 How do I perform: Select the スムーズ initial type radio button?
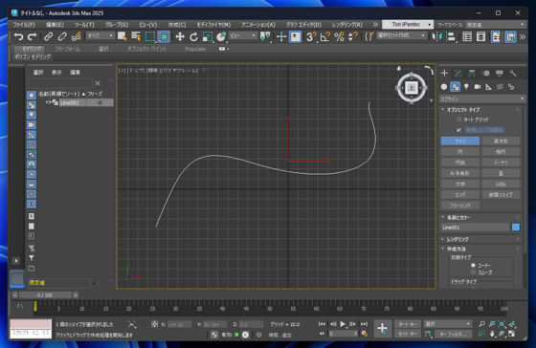click(473, 272)
